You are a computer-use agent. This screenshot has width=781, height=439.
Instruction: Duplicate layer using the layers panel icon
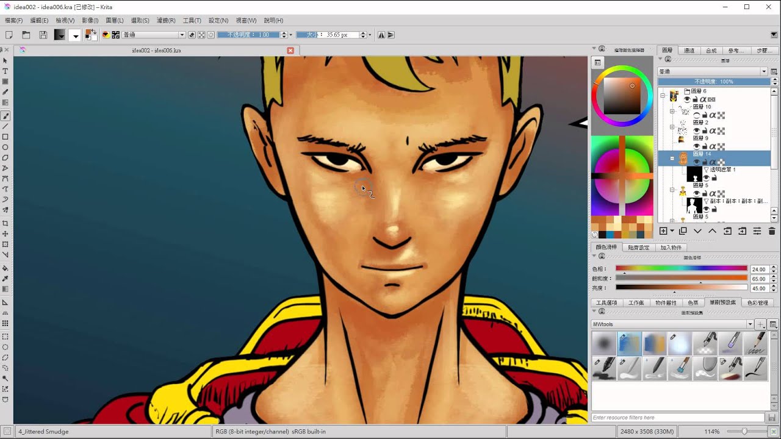(683, 231)
